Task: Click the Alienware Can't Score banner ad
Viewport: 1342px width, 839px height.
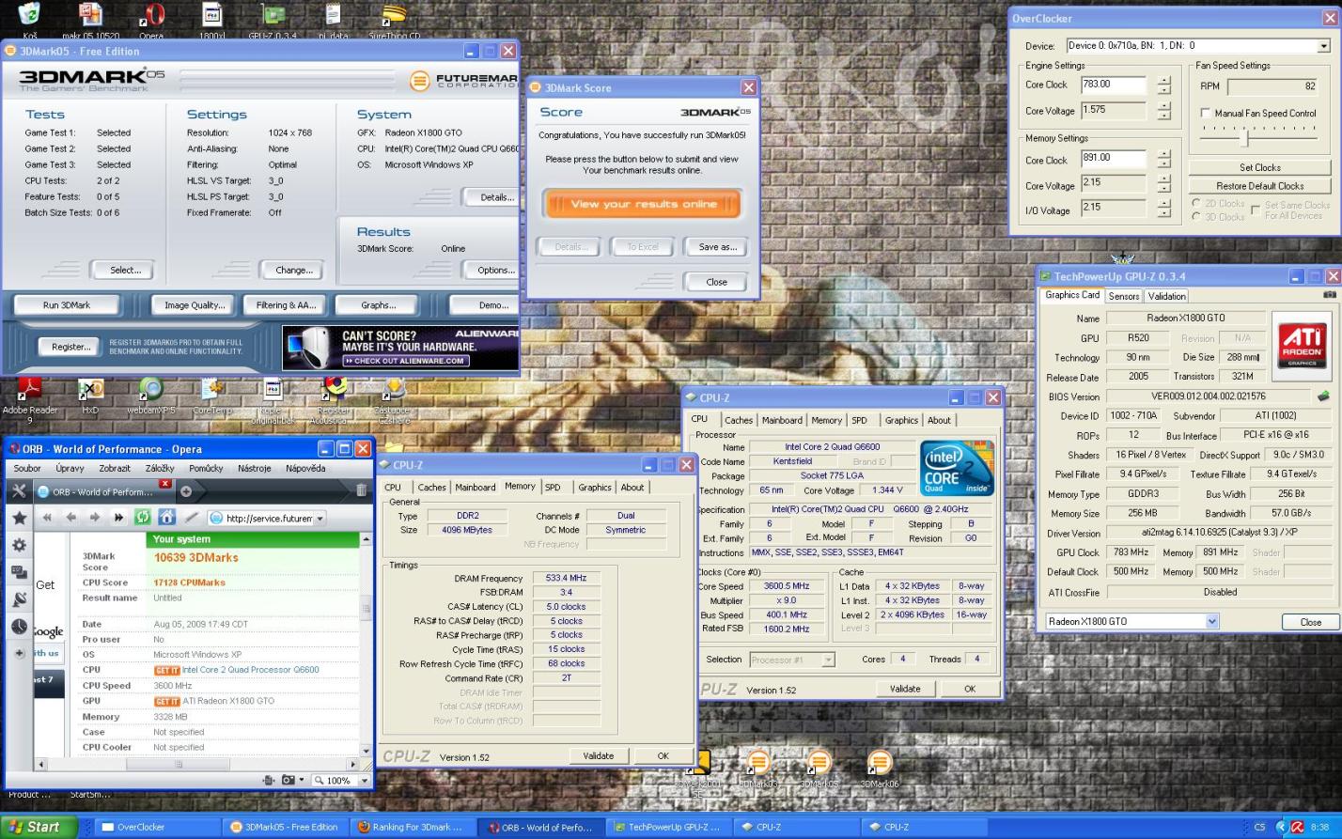Action: (x=401, y=347)
